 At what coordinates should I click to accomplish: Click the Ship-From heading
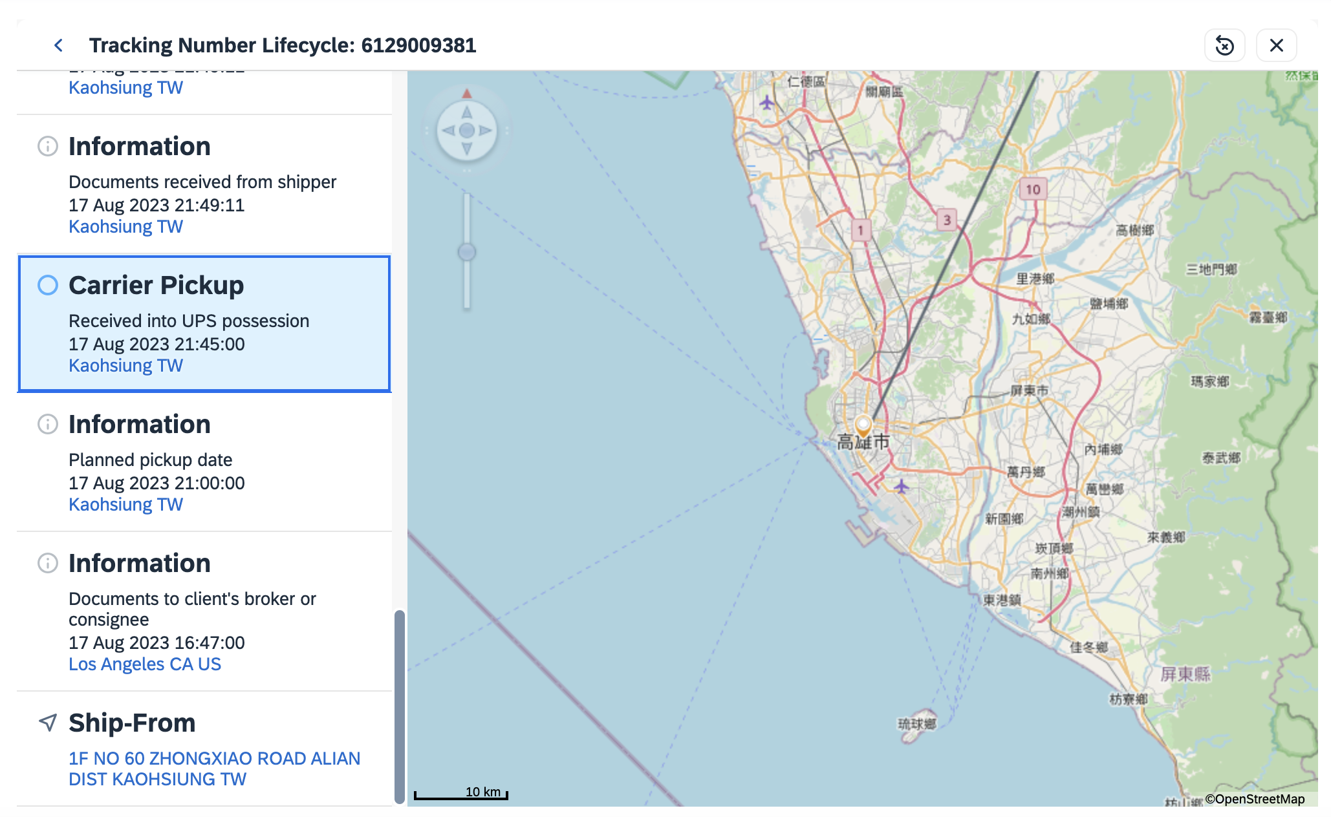click(x=132, y=723)
